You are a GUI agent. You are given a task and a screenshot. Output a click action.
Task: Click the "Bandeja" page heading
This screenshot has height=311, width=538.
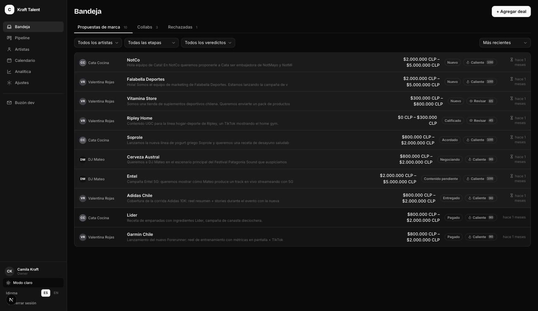tap(88, 11)
